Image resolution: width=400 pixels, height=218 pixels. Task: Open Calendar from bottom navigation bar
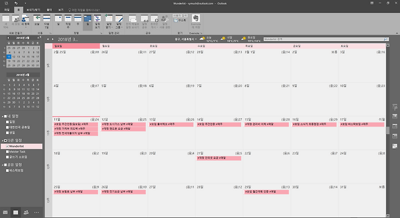point(16,212)
